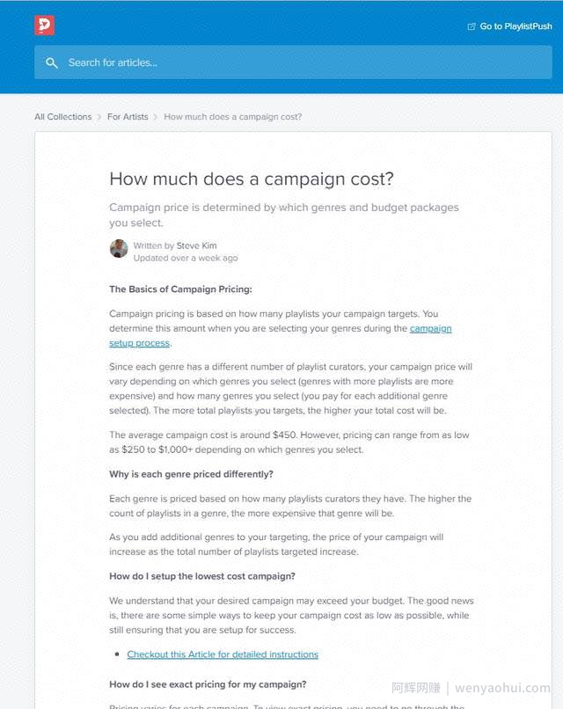Click the bullet before the Checkout article link
The image size is (563, 709).
[x=117, y=654]
